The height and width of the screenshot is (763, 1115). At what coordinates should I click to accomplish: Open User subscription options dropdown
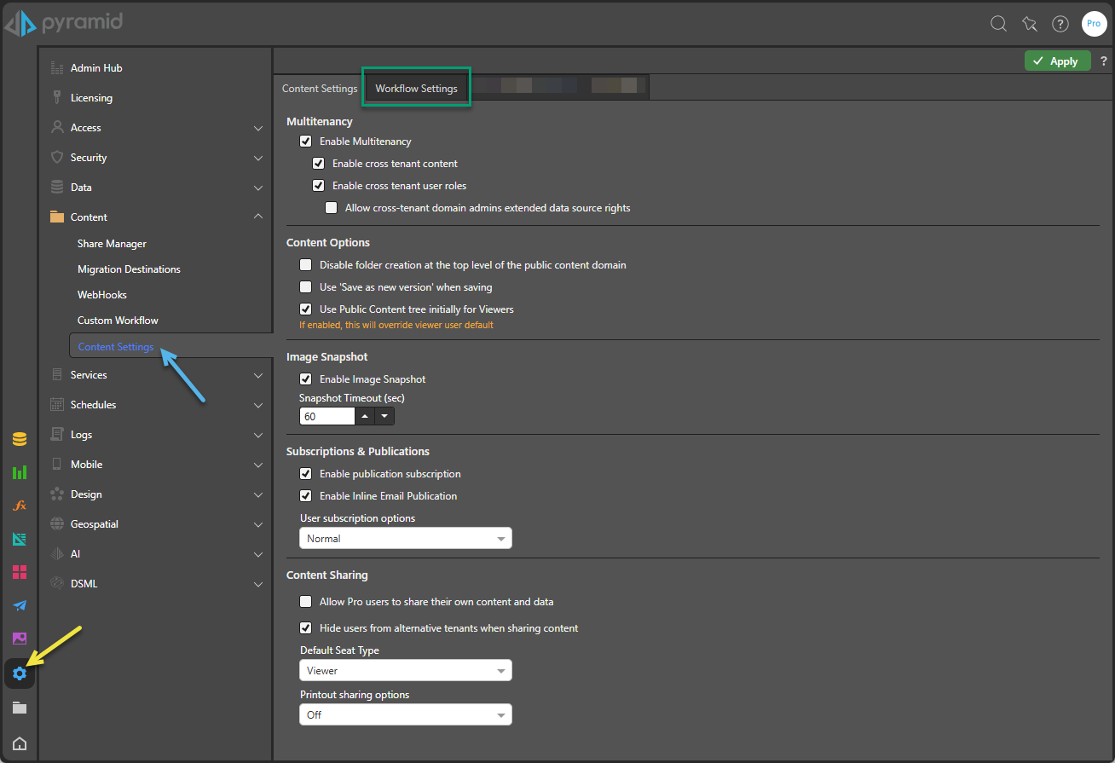point(406,538)
